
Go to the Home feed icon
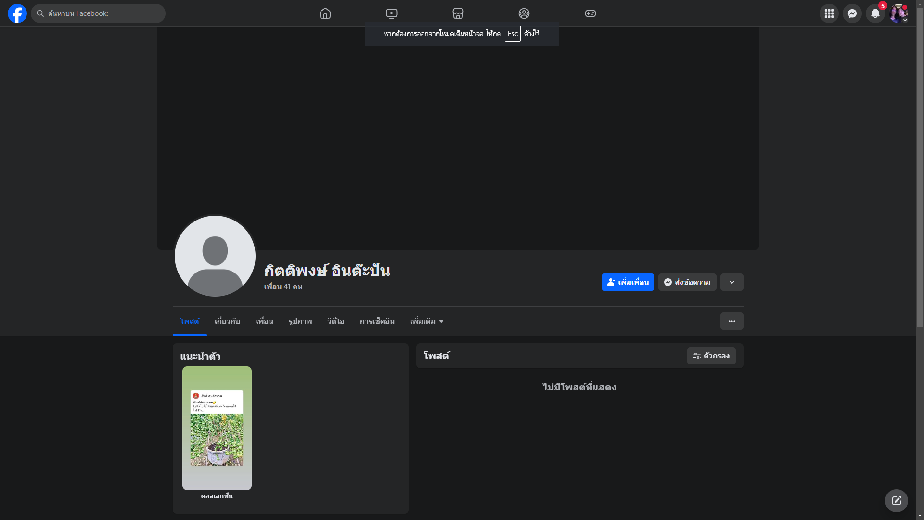point(325,13)
